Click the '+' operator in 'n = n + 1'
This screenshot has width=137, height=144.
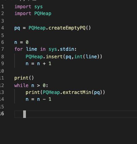click(44, 64)
